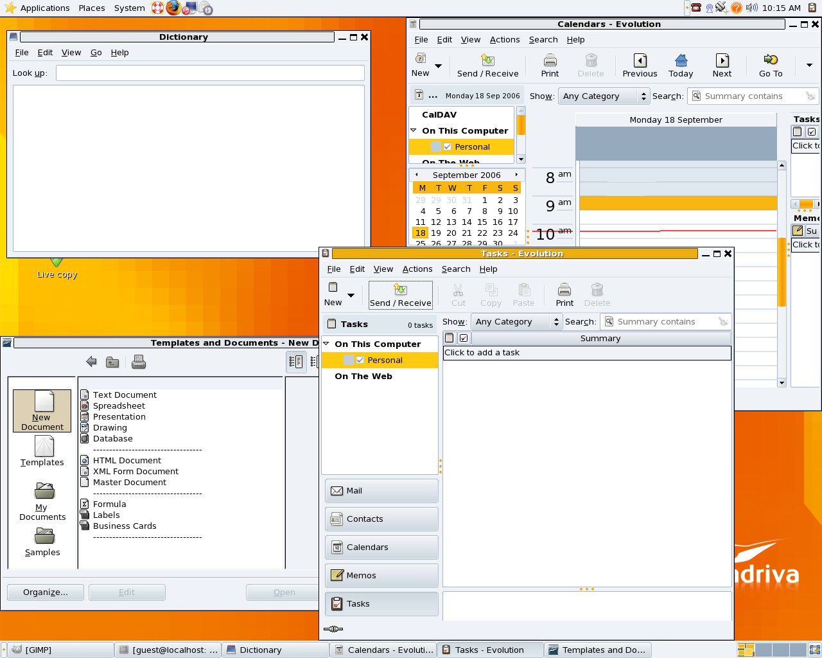Switch to Dictionary in bottom taskbar
This screenshot has height=658, width=822.
[x=276, y=650]
